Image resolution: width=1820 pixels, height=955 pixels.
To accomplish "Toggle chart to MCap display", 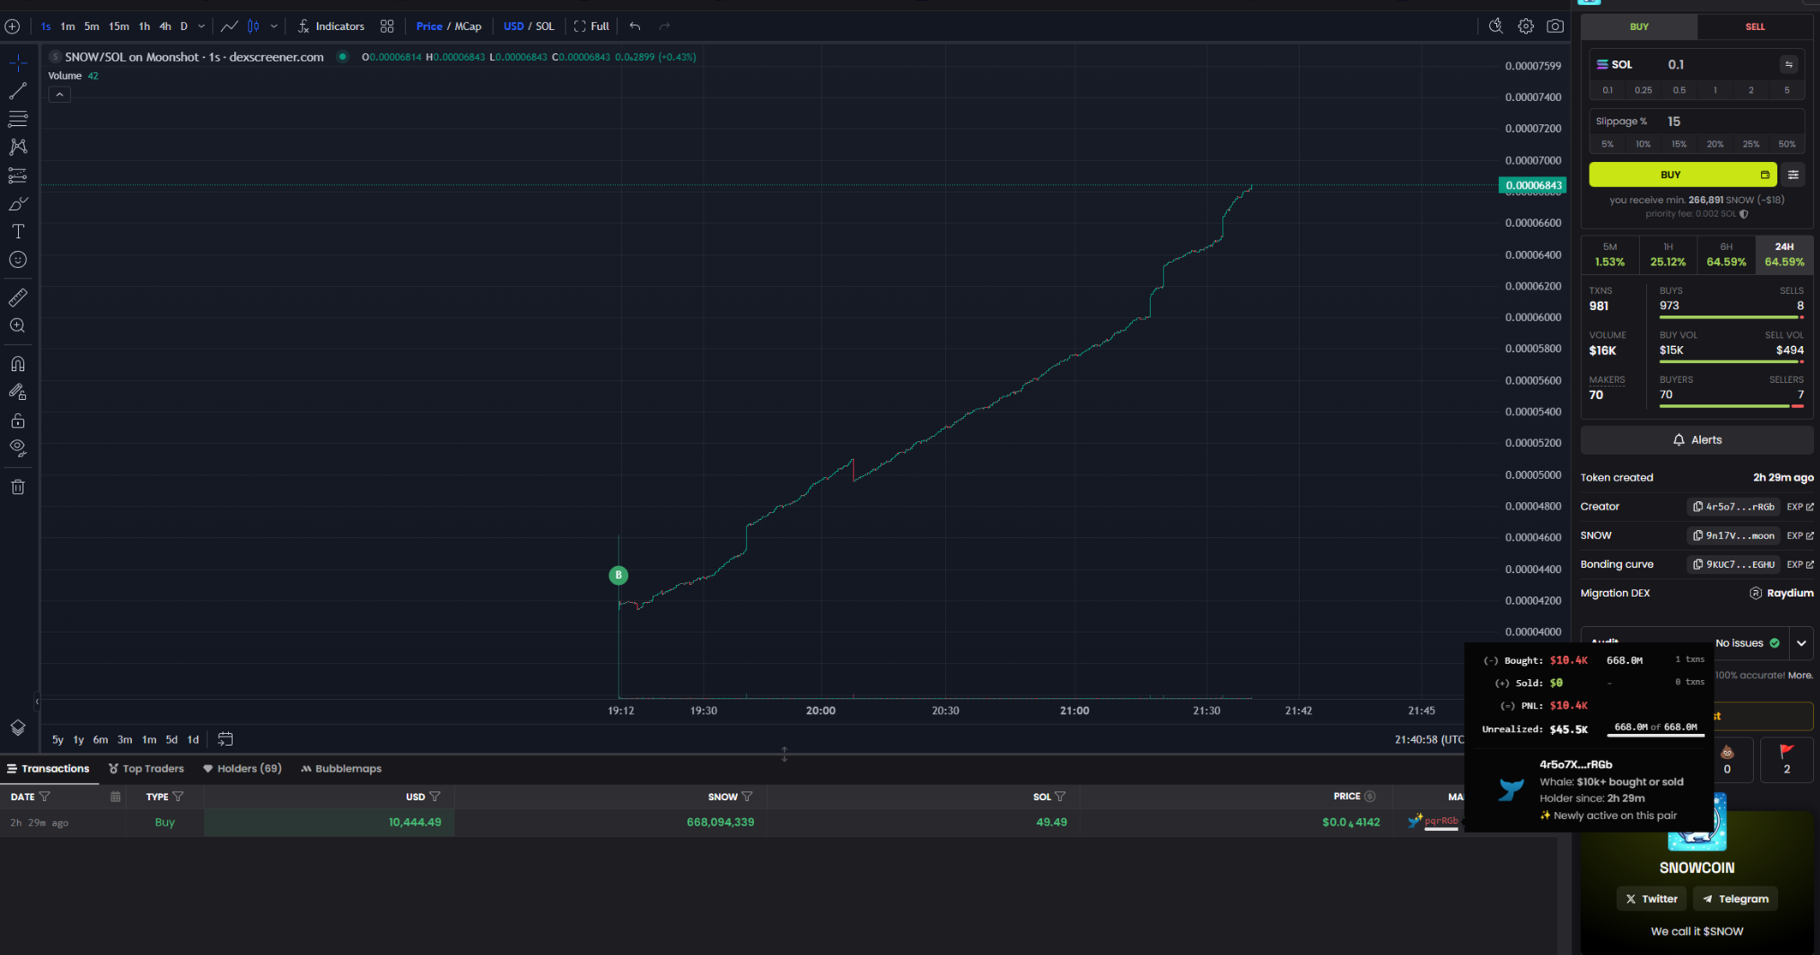I will pyautogui.click(x=468, y=27).
